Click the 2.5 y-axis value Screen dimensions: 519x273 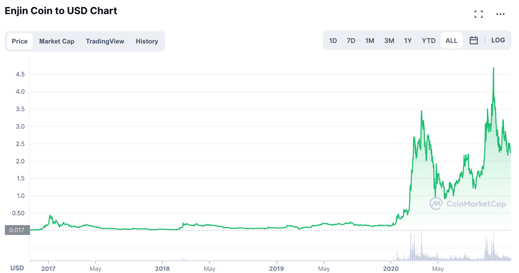tap(20, 144)
